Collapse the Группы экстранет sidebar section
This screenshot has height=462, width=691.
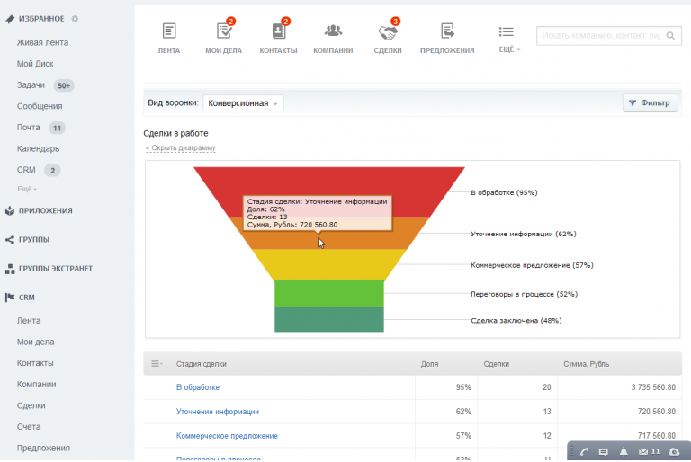(x=55, y=268)
